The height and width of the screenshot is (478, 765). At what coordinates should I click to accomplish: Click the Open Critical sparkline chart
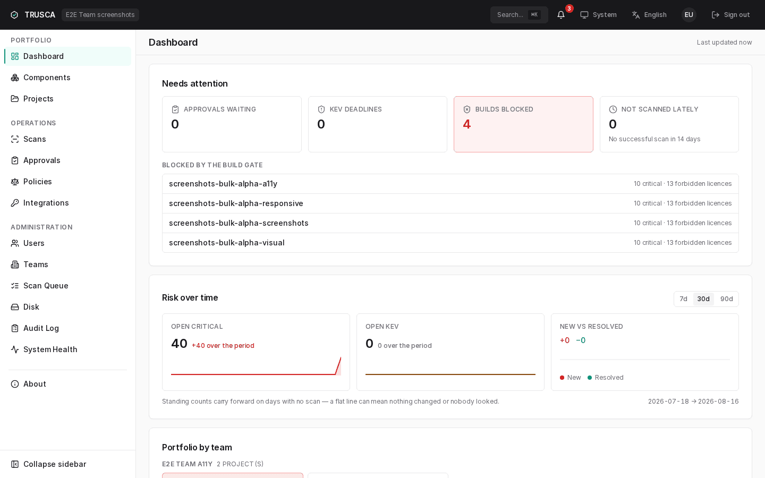(x=256, y=366)
